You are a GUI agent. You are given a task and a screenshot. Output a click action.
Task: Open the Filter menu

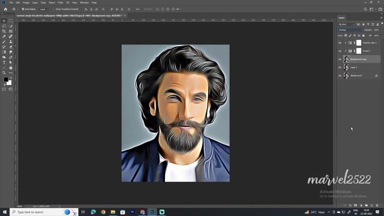click(61, 2)
